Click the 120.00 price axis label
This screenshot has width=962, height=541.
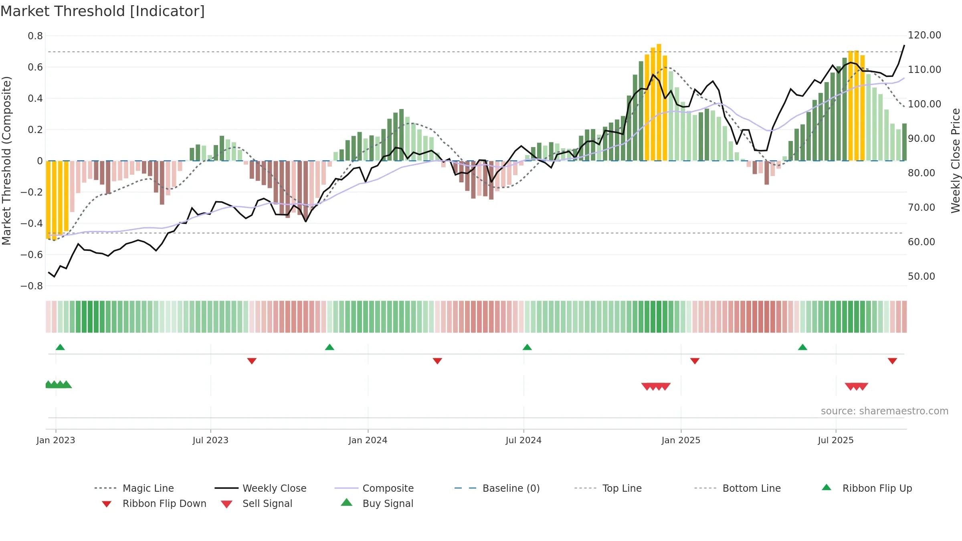click(924, 35)
